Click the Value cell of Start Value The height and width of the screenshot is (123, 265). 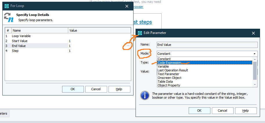[99, 41]
